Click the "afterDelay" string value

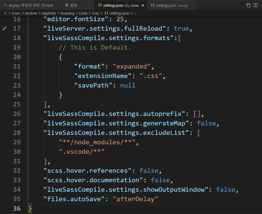pyautogui.click(x=135, y=199)
